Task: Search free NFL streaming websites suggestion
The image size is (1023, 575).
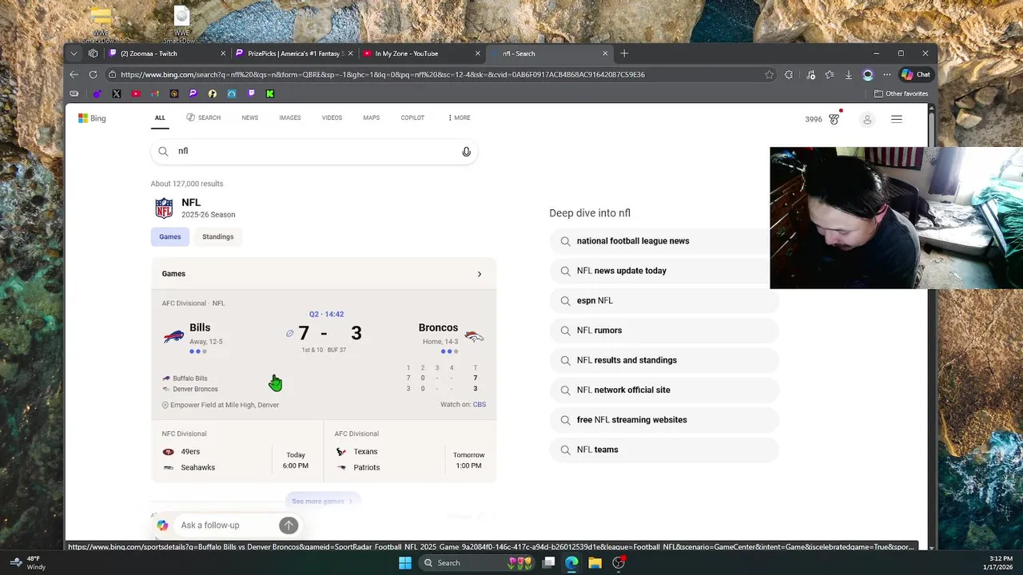Action: click(x=664, y=420)
